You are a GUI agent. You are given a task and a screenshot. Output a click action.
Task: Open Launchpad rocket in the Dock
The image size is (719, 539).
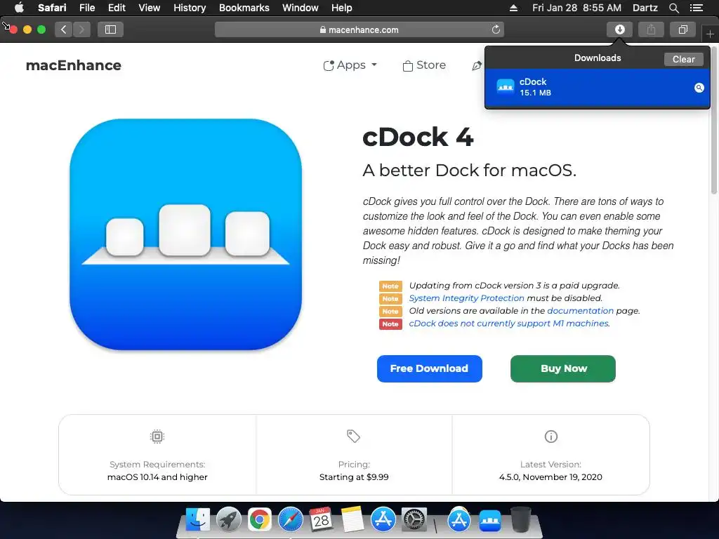[x=228, y=520]
